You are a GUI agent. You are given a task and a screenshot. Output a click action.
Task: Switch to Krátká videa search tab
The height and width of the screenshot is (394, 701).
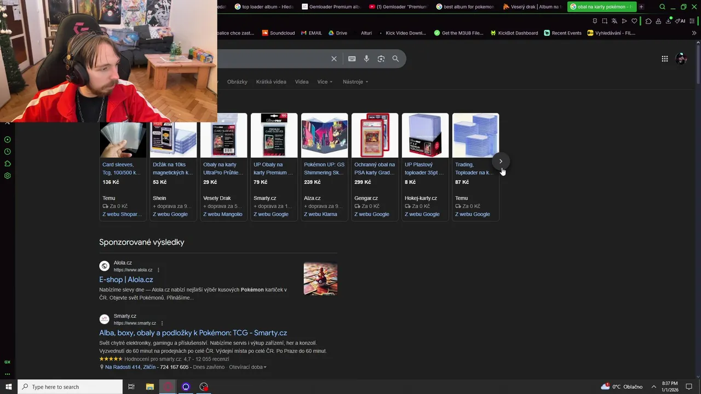click(x=271, y=82)
